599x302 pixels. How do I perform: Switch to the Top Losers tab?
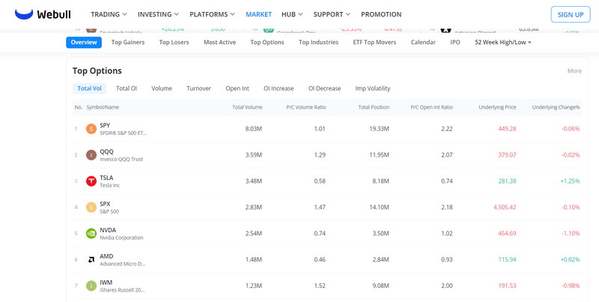coord(174,43)
